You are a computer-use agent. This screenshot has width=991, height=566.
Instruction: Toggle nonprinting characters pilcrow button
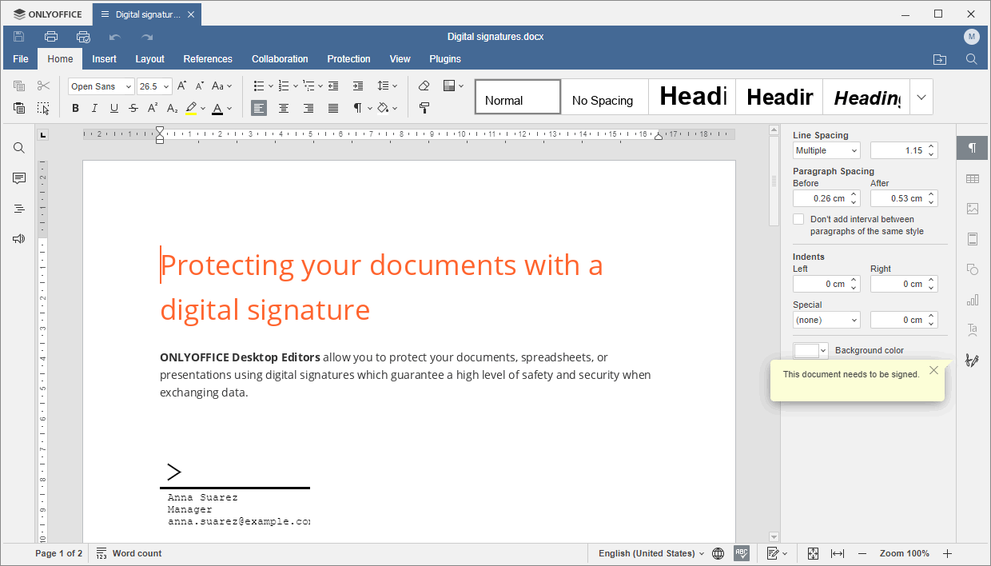click(x=359, y=108)
